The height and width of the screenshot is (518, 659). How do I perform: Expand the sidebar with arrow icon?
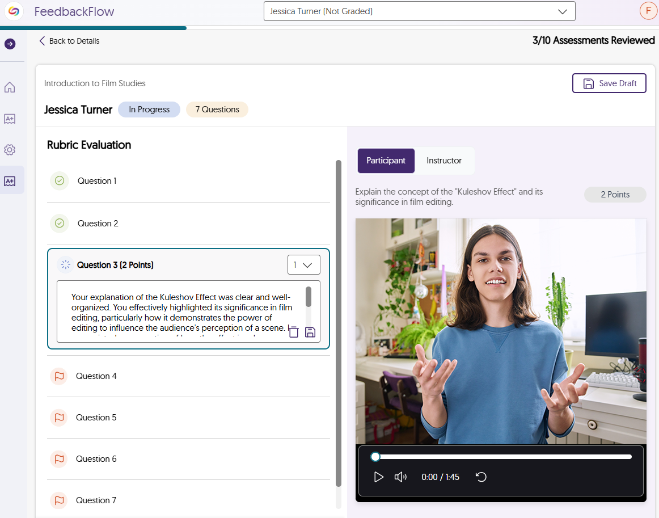10,44
